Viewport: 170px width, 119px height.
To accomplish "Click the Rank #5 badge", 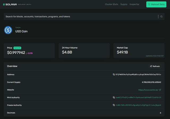I will coord(17,48).
